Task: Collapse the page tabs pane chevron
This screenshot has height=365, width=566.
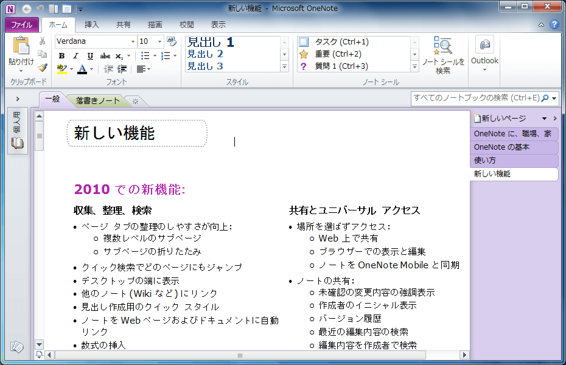Action: click(555, 118)
